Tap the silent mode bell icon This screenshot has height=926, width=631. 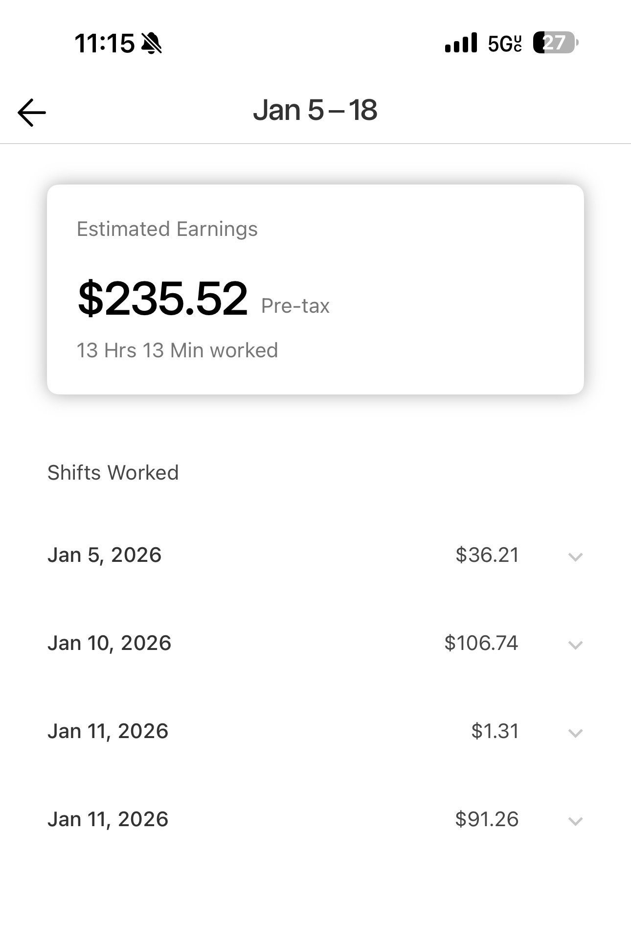[151, 43]
